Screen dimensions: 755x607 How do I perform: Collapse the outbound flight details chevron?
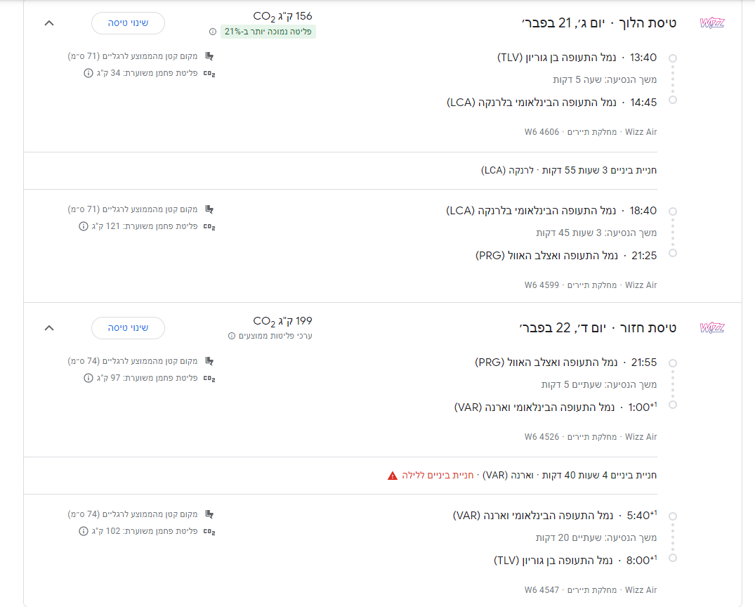point(48,22)
